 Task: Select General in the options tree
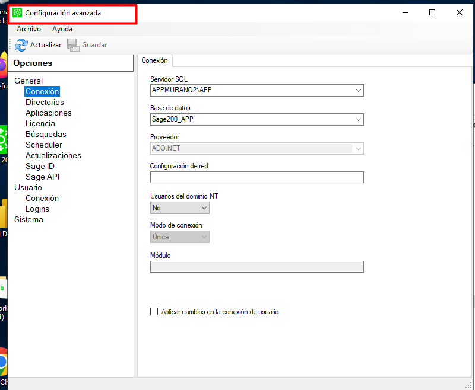[x=28, y=81]
